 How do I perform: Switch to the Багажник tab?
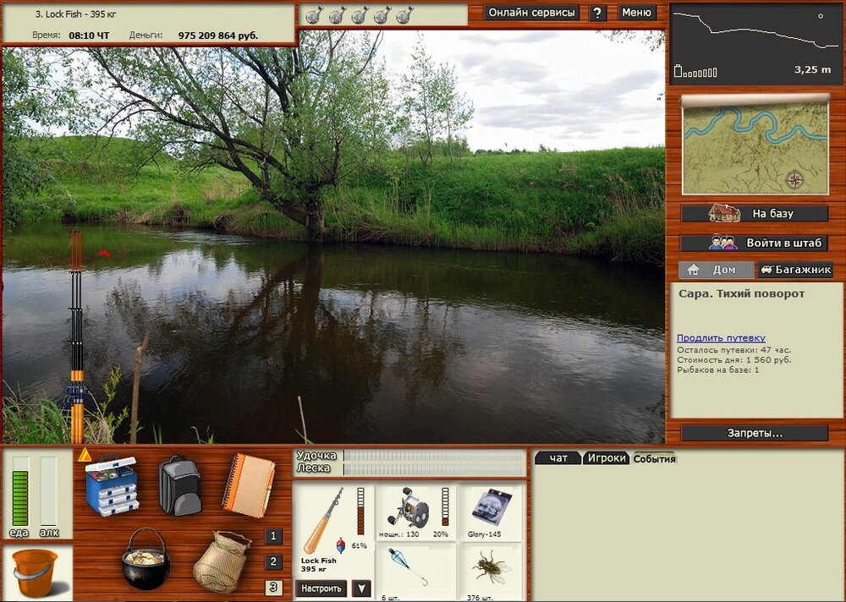click(794, 271)
